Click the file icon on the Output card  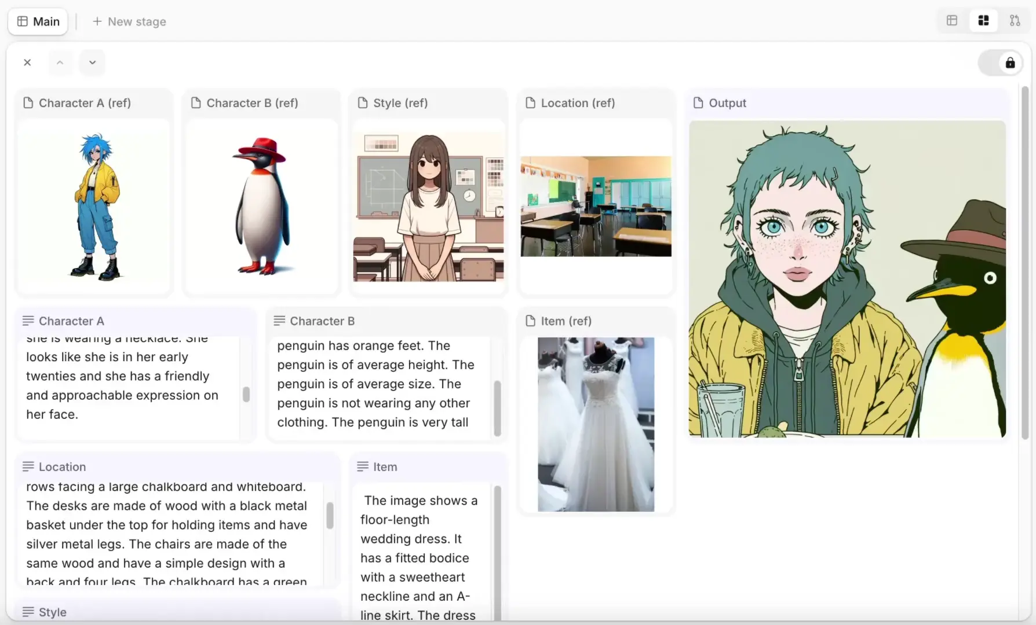(698, 102)
